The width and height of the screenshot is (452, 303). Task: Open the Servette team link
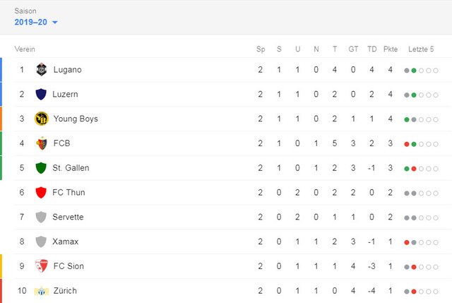pyautogui.click(x=68, y=217)
